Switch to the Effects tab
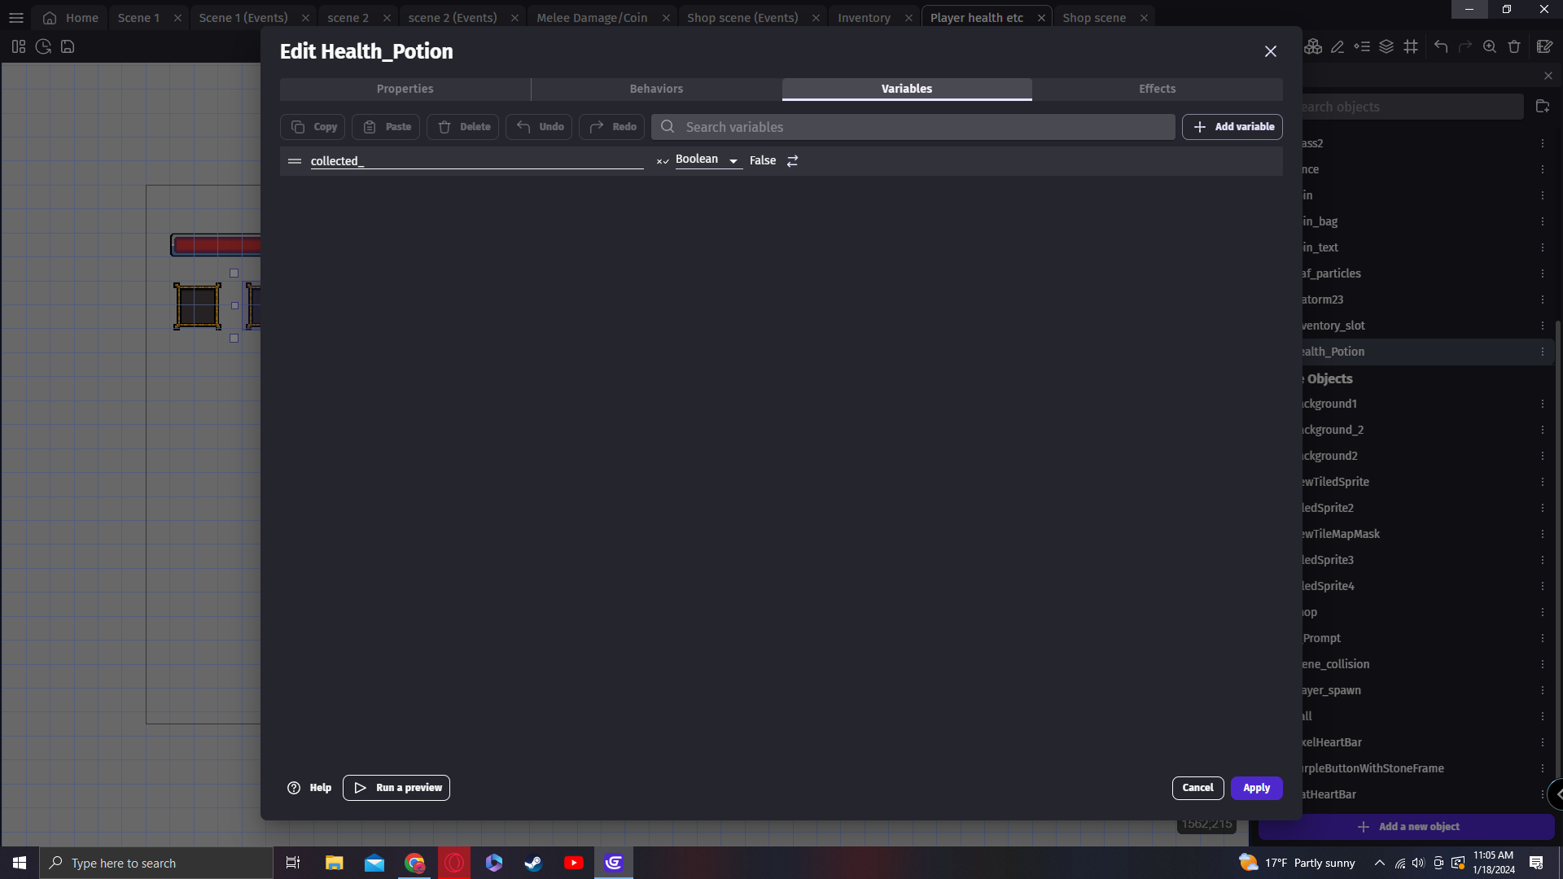 coord(1158,89)
